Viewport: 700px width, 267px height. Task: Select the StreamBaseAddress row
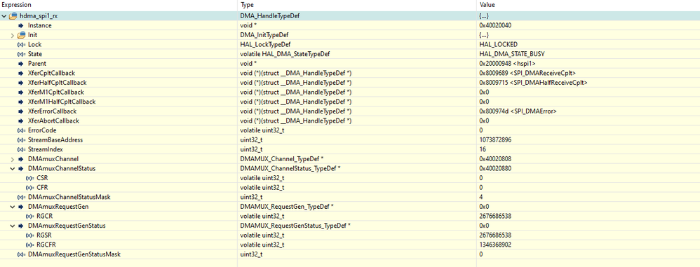click(350, 140)
